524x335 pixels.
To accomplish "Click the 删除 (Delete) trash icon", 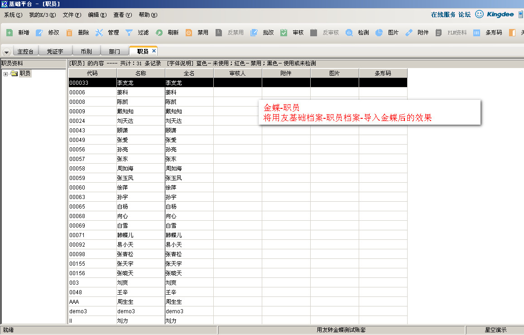I will click(x=69, y=33).
